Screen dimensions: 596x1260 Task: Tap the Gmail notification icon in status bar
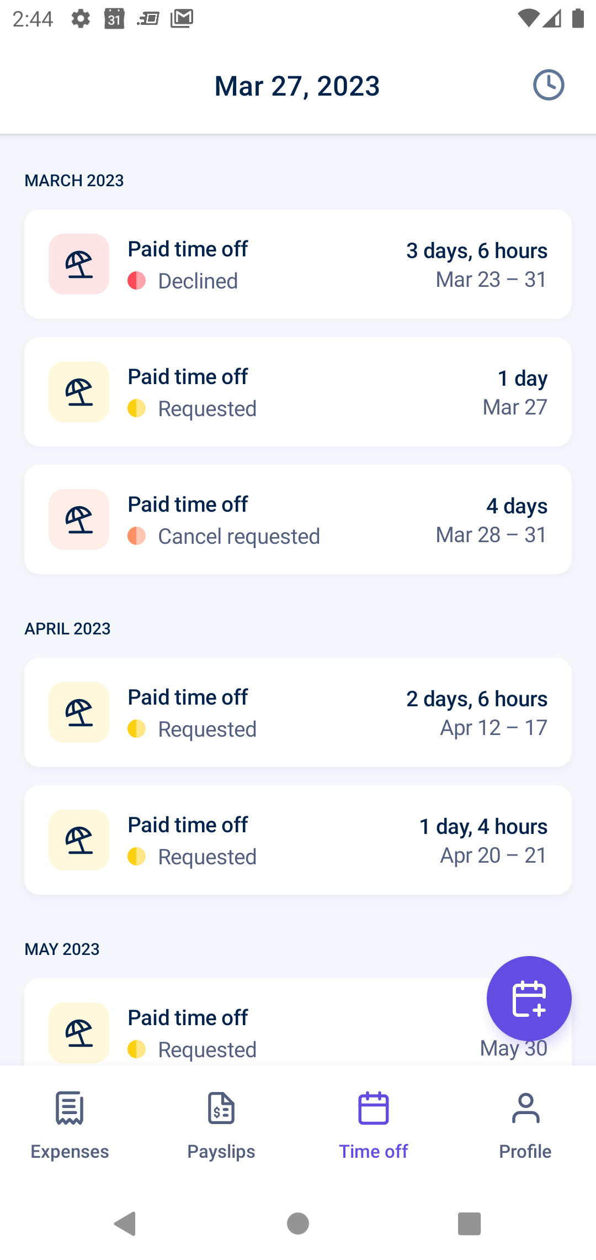point(182,19)
